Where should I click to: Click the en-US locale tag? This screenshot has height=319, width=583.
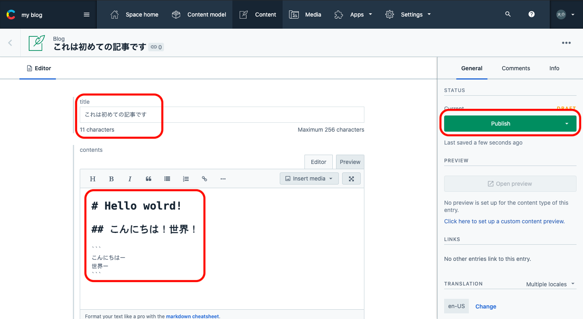457,306
